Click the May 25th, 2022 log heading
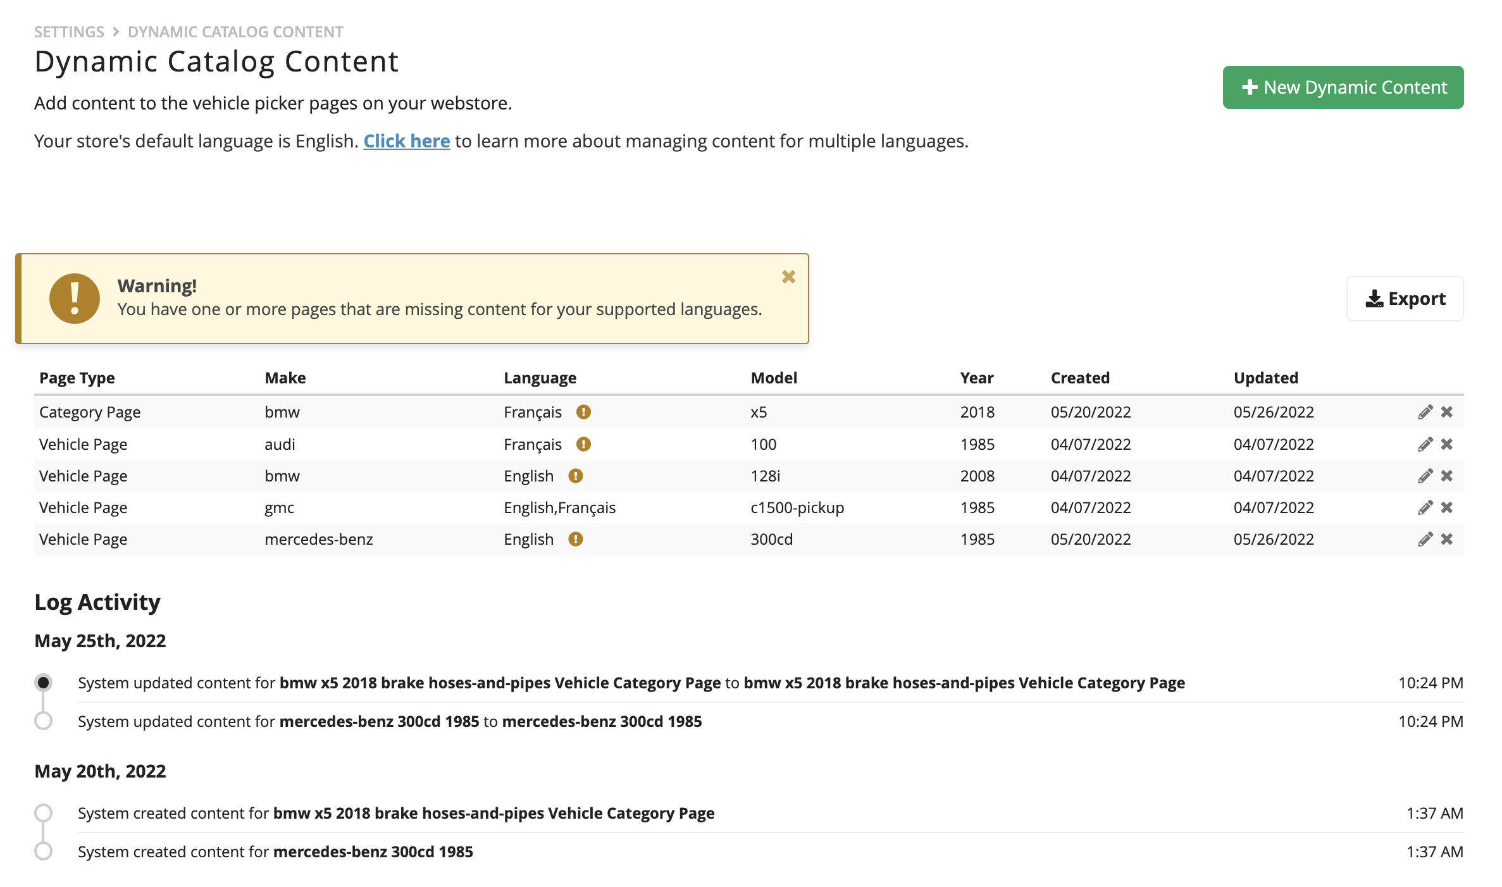Screen dimensions: 1502x887 100,641
